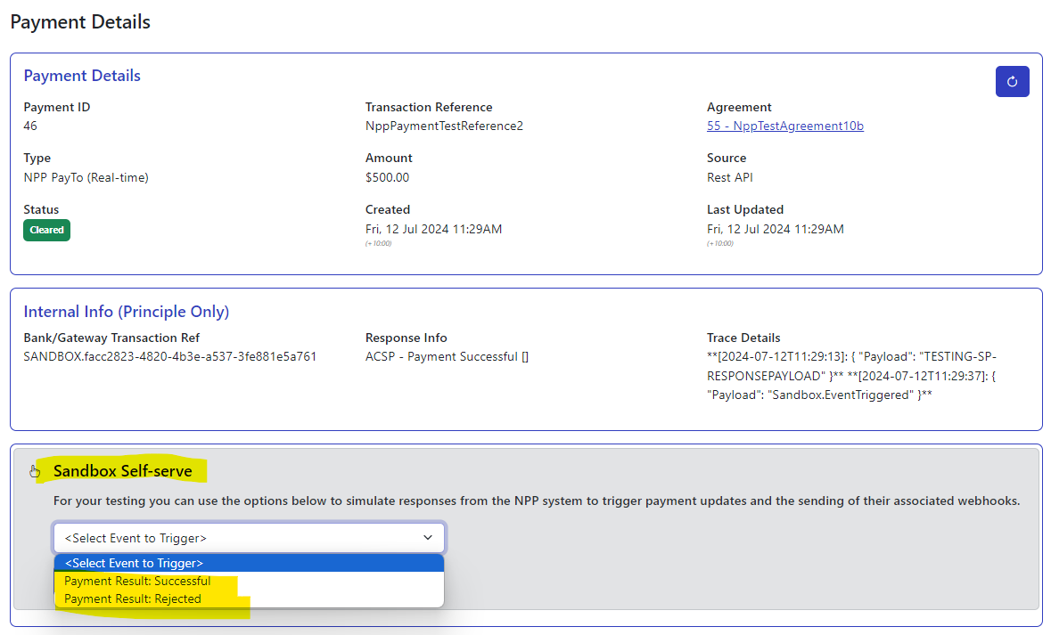Image resolution: width=1051 pixels, height=635 pixels.
Task: Click the chevron arrow of the event dropdown
Action: click(428, 538)
